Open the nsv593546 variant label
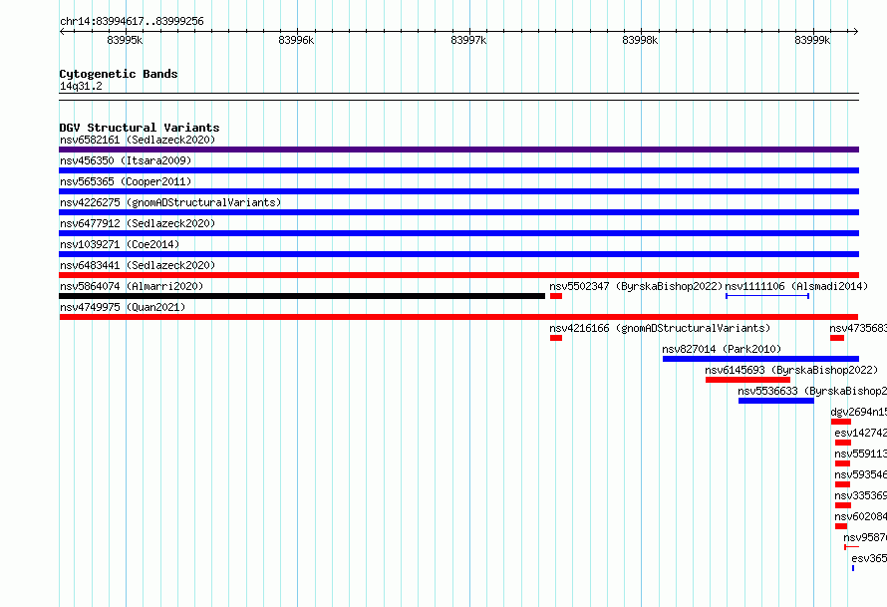 860,474
